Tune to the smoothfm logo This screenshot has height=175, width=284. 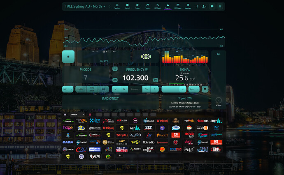[x=95, y=142]
